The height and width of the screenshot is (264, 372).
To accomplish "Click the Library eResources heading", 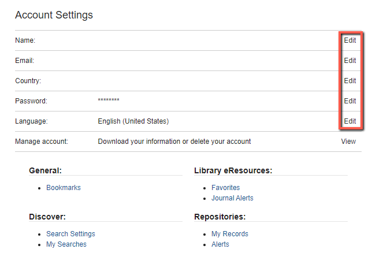I will pyautogui.click(x=233, y=170).
